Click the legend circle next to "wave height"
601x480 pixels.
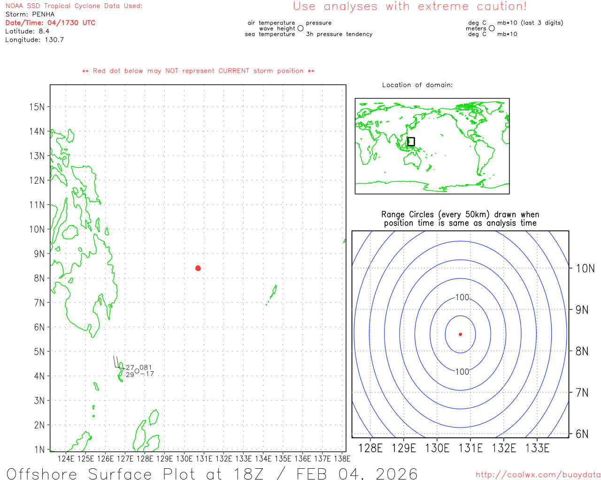click(300, 29)
